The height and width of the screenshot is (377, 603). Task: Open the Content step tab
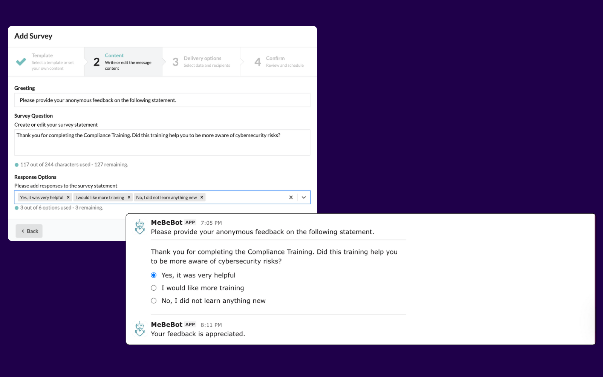123,62
